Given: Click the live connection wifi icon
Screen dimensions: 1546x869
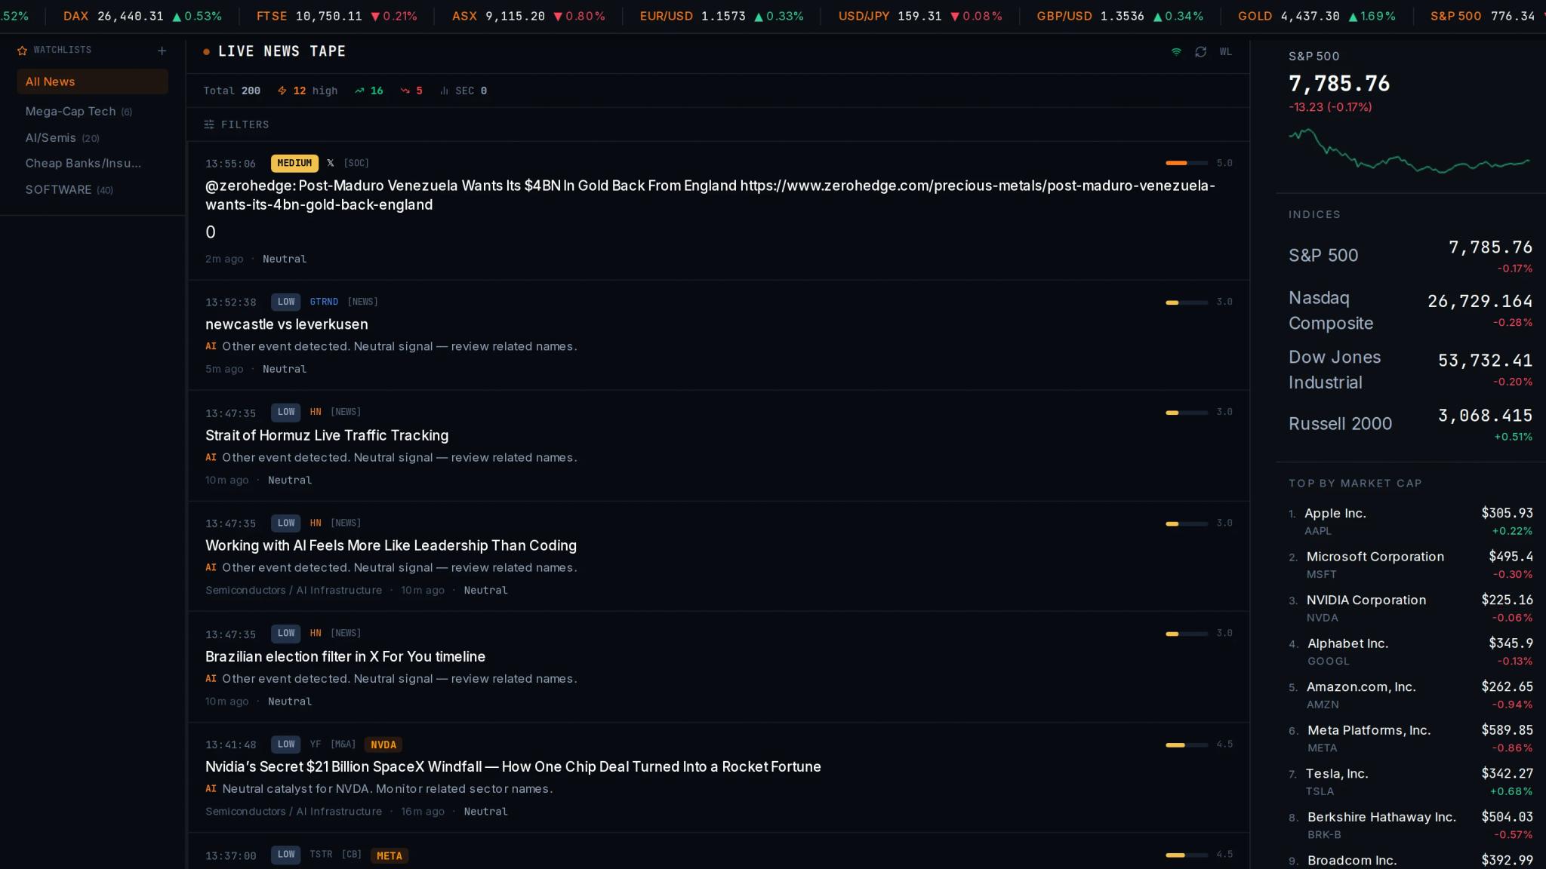Looking at the screenshot, I should click(x=1176, y=52).
